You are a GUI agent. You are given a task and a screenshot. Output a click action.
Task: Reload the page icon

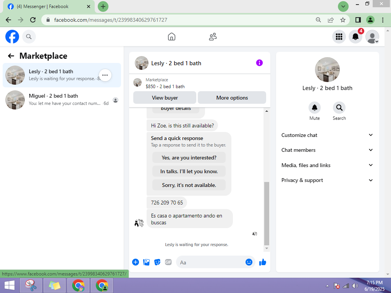coord(33,20)
